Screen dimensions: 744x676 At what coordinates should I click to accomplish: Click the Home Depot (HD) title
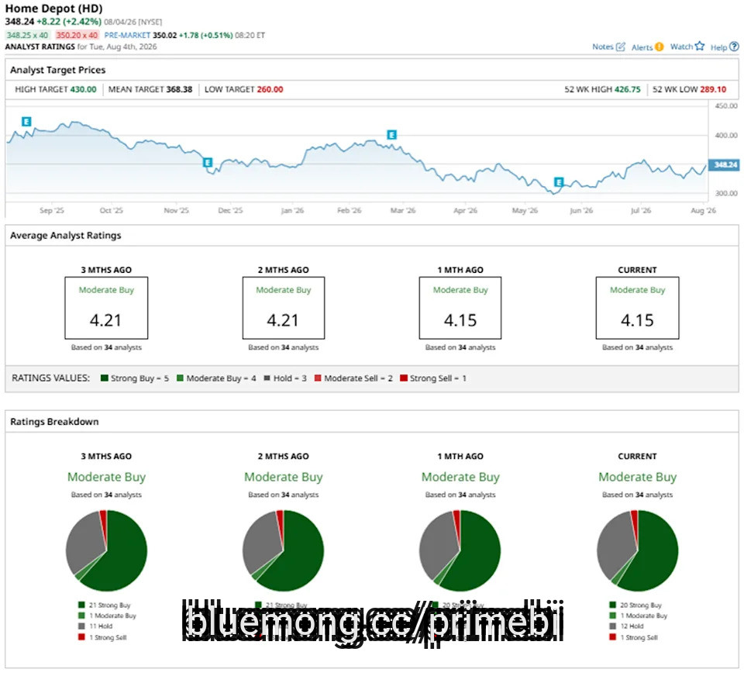point(53,9)
